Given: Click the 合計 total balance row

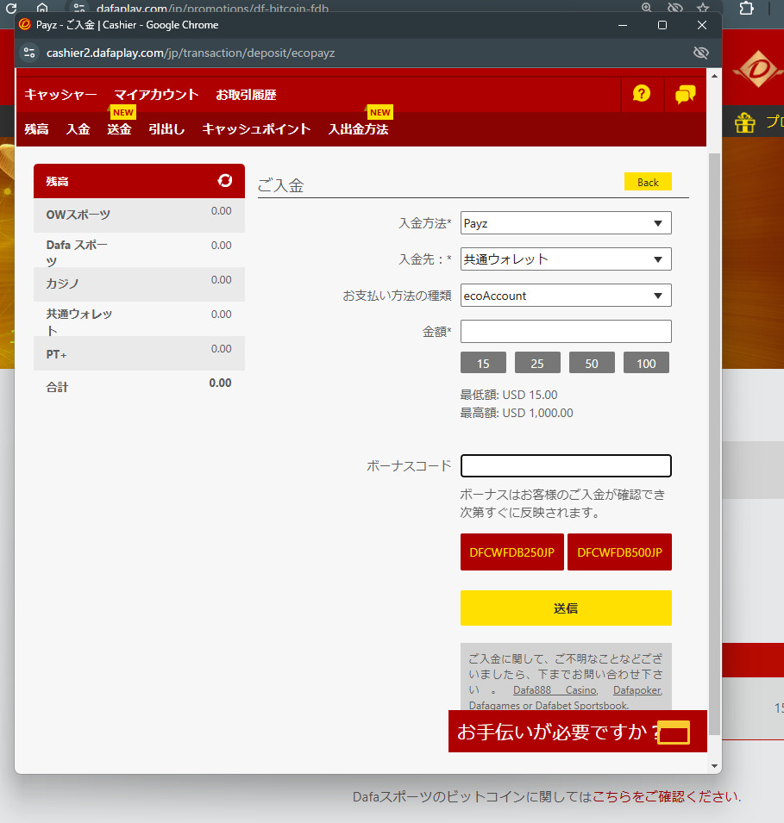Looking at the screenshot, I should pos(139,386).
